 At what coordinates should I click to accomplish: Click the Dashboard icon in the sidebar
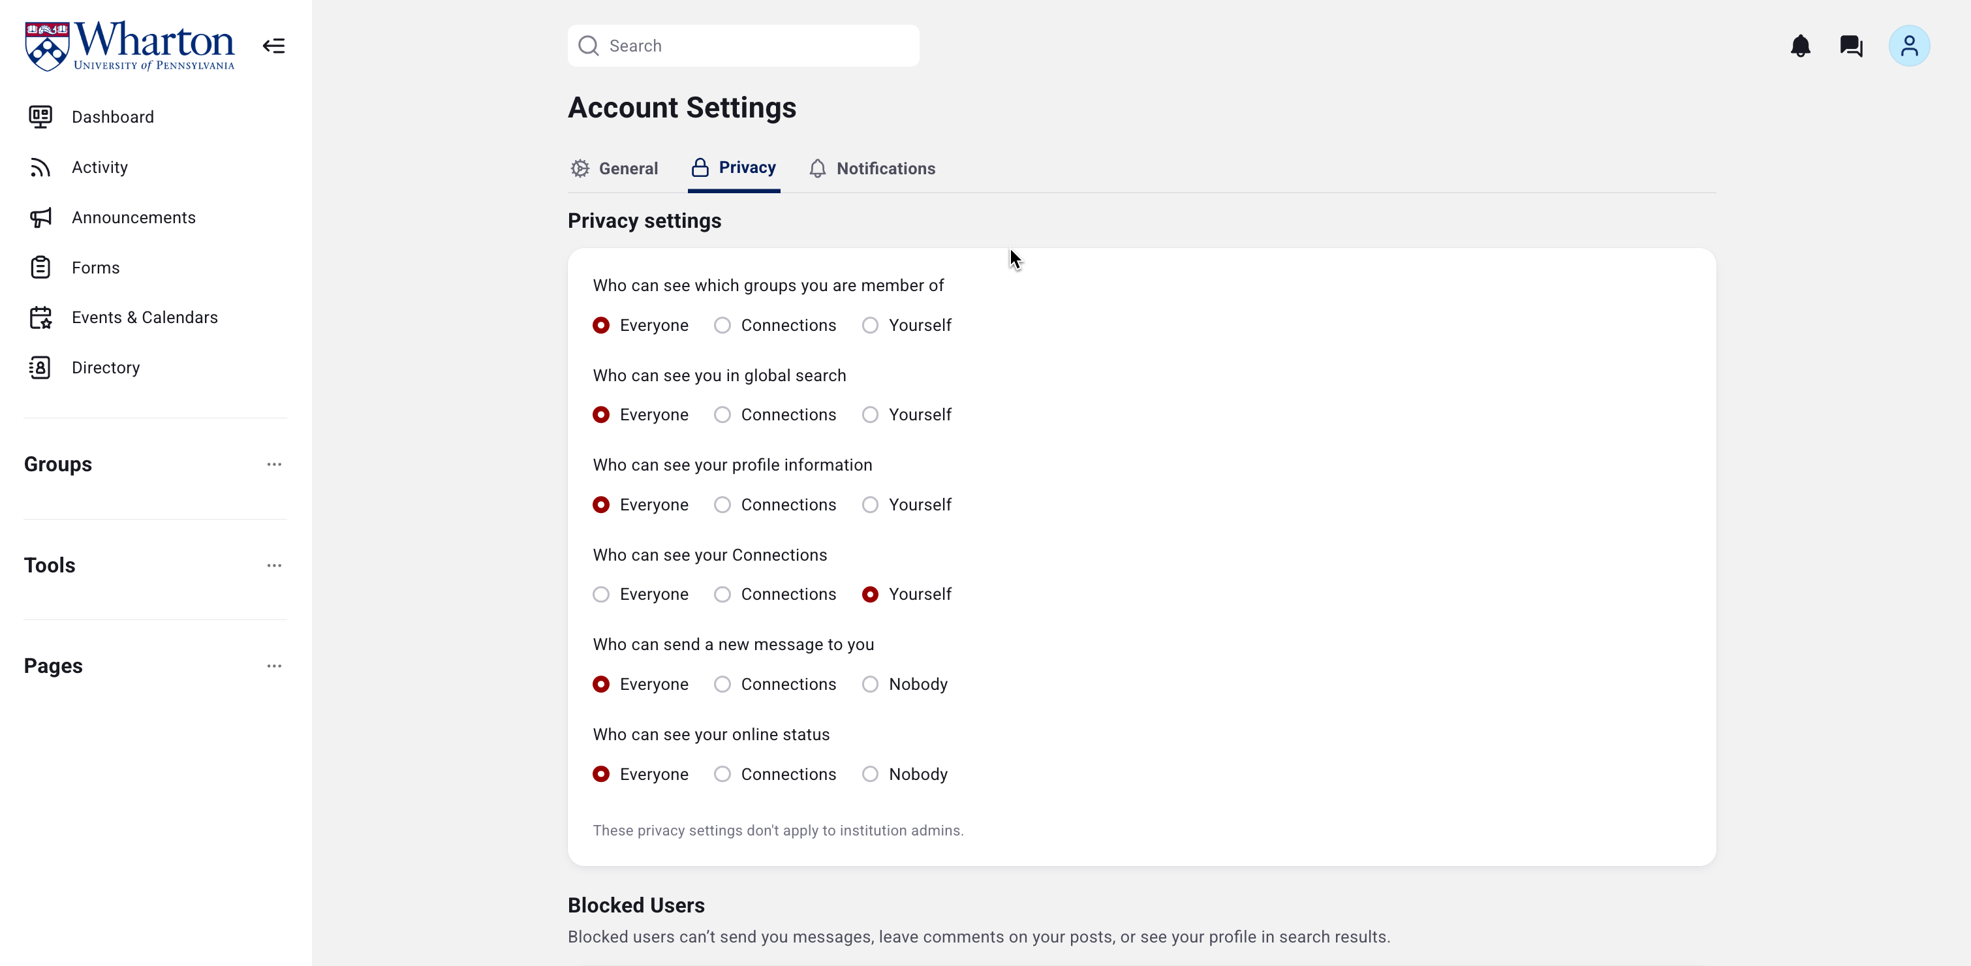coord(40,116)
